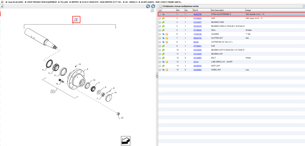This screenshot has width=305, height=146.
Task: Select the 'COTTER PIN,1/4" OD x 2" L' description
Action: tap(222, 42)
